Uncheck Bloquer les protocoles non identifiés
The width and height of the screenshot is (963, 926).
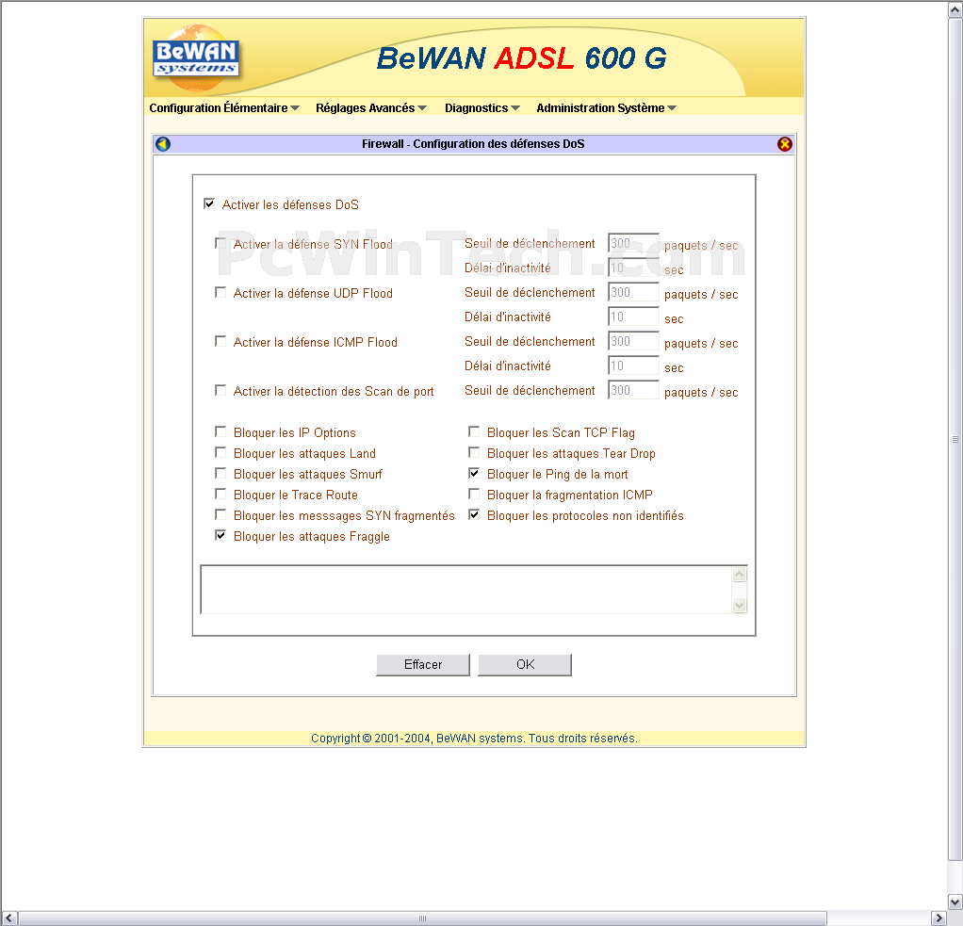pyautogui.click(x=474, y=514)
